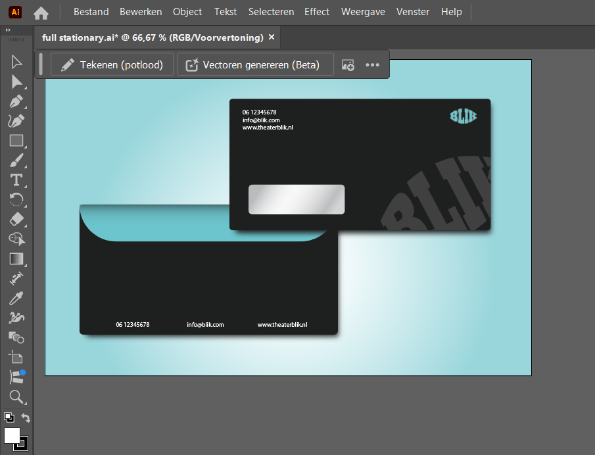Viewport: 595px width, 455px height.
Task: Click Vectoren genereren (Beta) button
Action: pos(255,65)
